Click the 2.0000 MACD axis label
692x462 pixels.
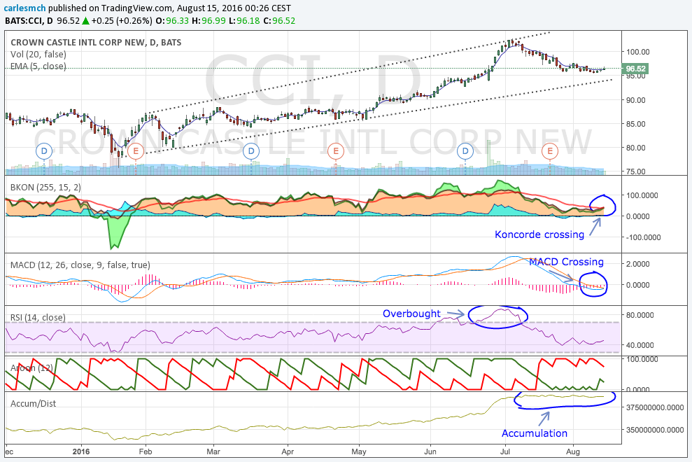[x=638, y=264]
